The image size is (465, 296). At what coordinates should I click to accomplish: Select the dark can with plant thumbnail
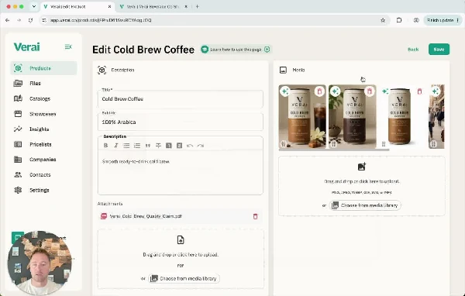353,116
